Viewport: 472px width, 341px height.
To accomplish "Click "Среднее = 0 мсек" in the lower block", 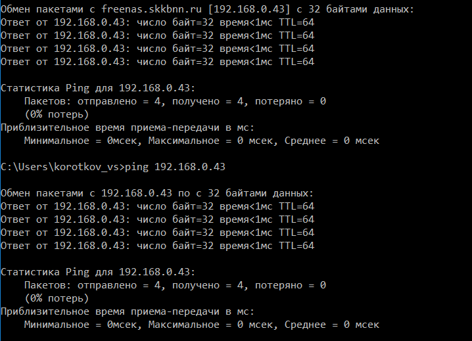I will 332,325.
